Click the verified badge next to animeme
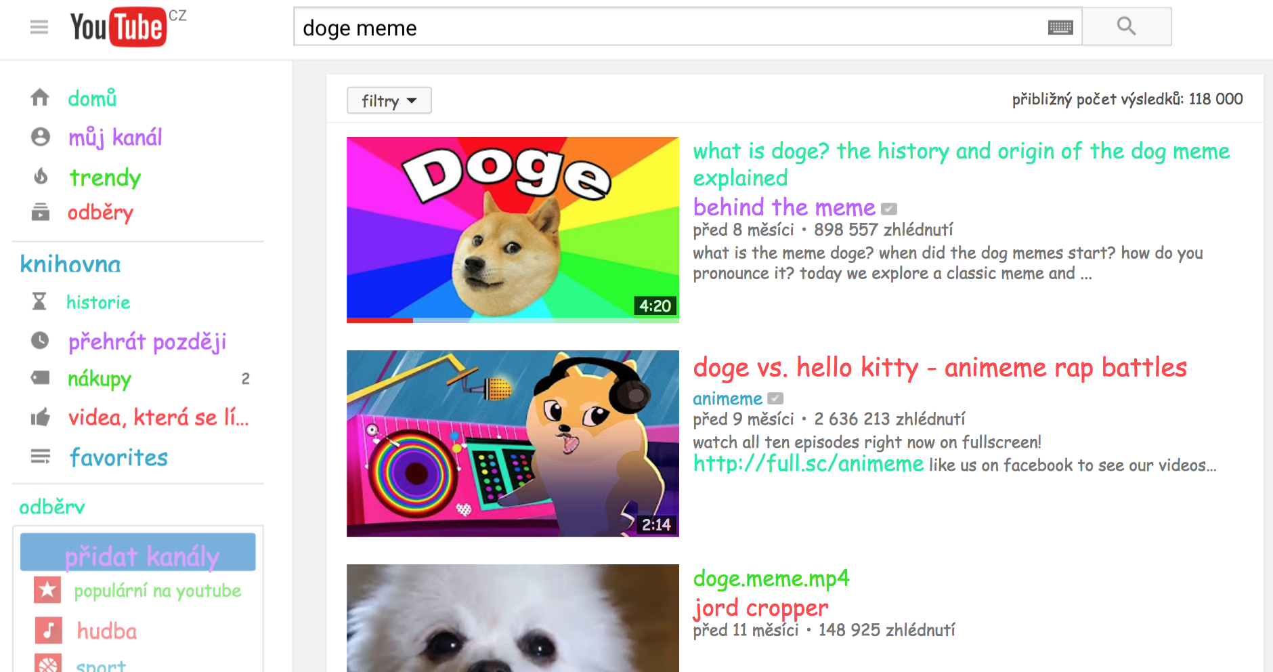This screenshot has width=1273, height=672. click(x=776, y=398)
